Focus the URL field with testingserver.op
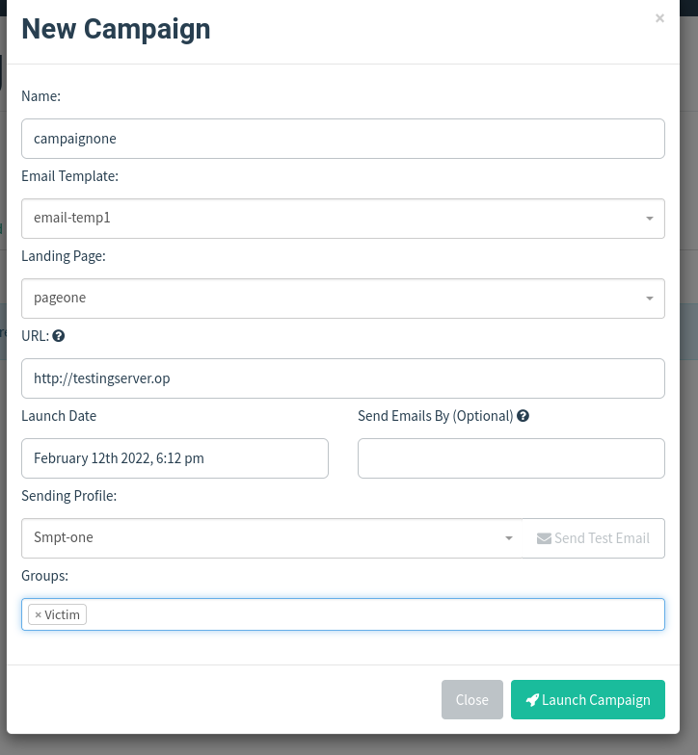Screen dimensions: 698x755 coord(342,378)
